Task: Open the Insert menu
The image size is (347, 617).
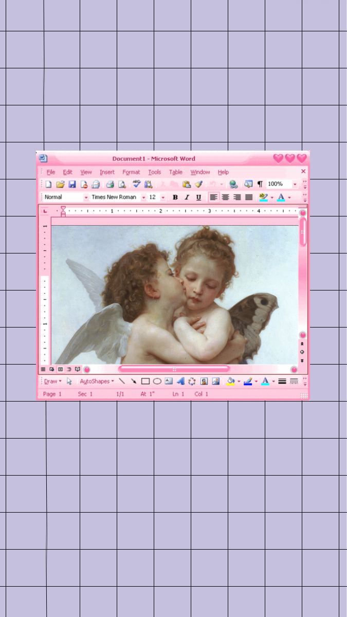Action: (x=107, y=172)
